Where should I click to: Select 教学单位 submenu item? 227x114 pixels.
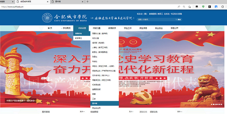pyautogui.click(x=82, y=38)
